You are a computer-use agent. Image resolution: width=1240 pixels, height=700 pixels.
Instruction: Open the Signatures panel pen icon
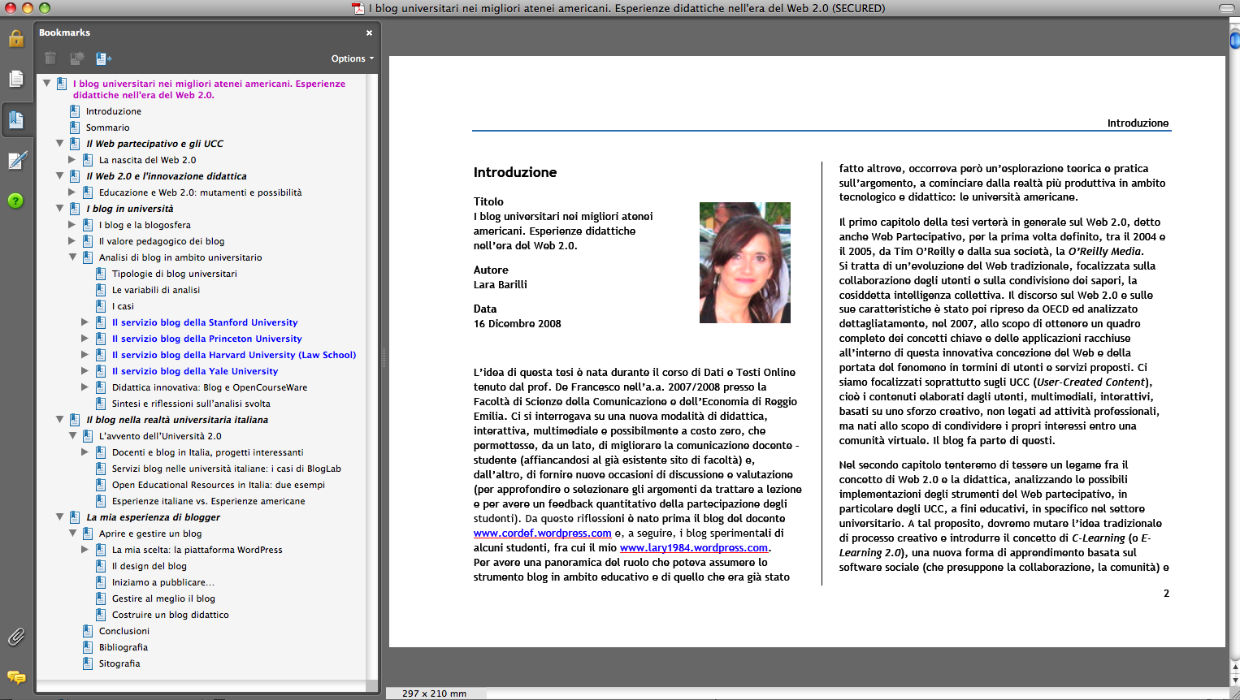coord(16,161)
